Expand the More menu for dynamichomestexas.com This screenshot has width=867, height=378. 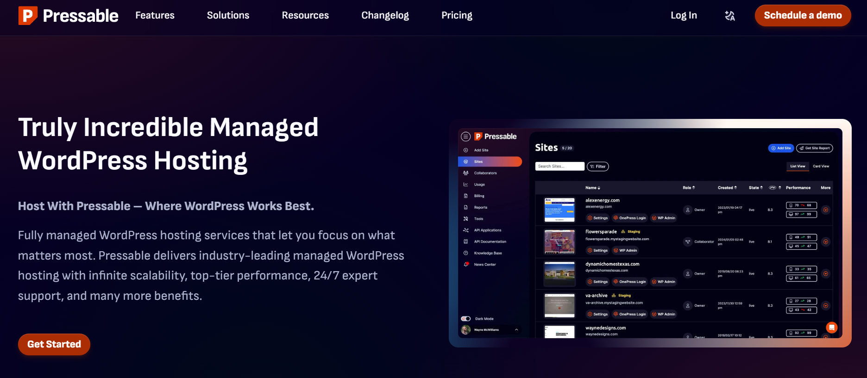pos(826,274)
